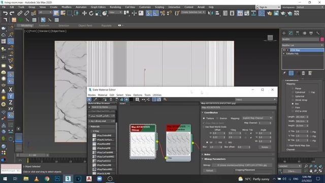The image size is (325, 183).
Task: Open the Sign In dropdown
Action: [x=268, y=7]
